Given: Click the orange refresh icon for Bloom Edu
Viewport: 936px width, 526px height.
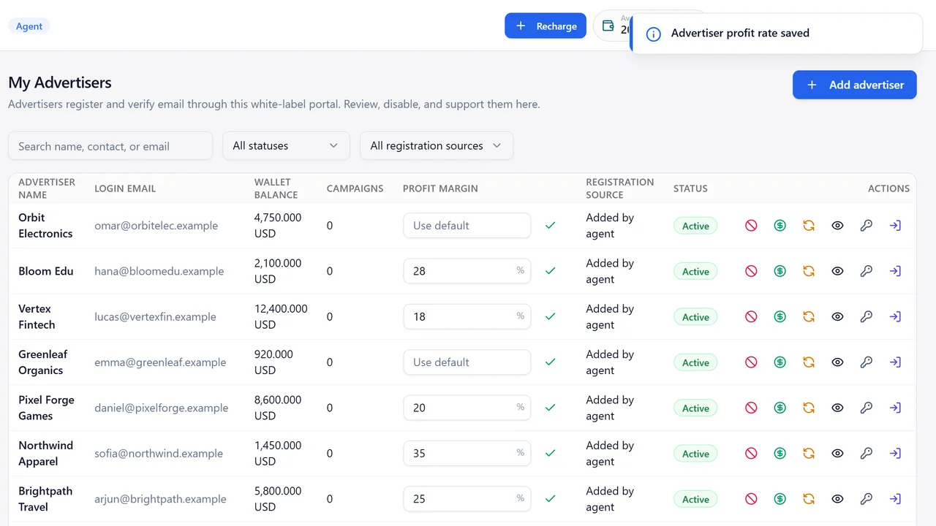Looking at the screenshot, I should click(x=809, y=271).
